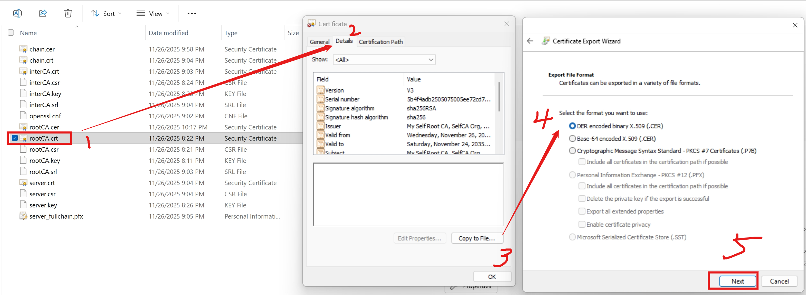Screen dimensions: 806x295
Task: Click the server.csr file icon
Action: pyautogui.click(x=23, y=194)
